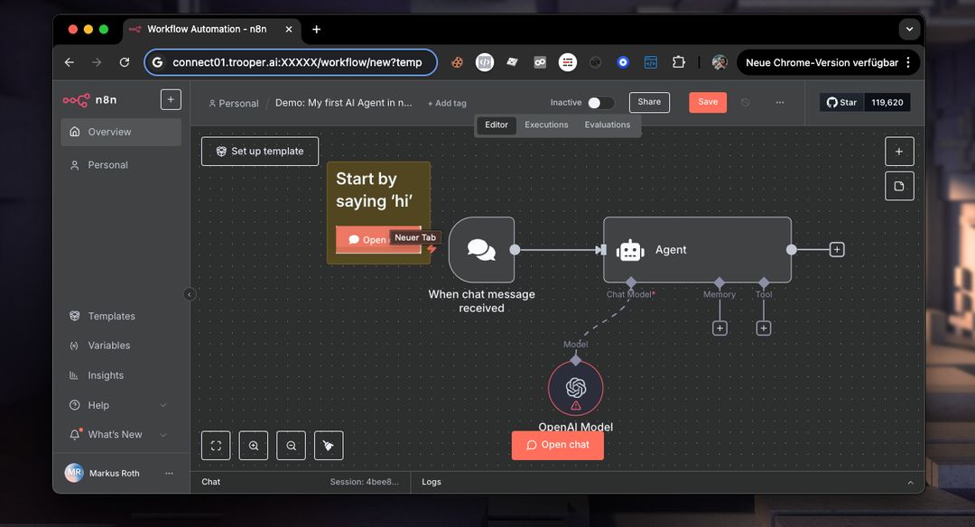Click the Save button

click(708, 102)
